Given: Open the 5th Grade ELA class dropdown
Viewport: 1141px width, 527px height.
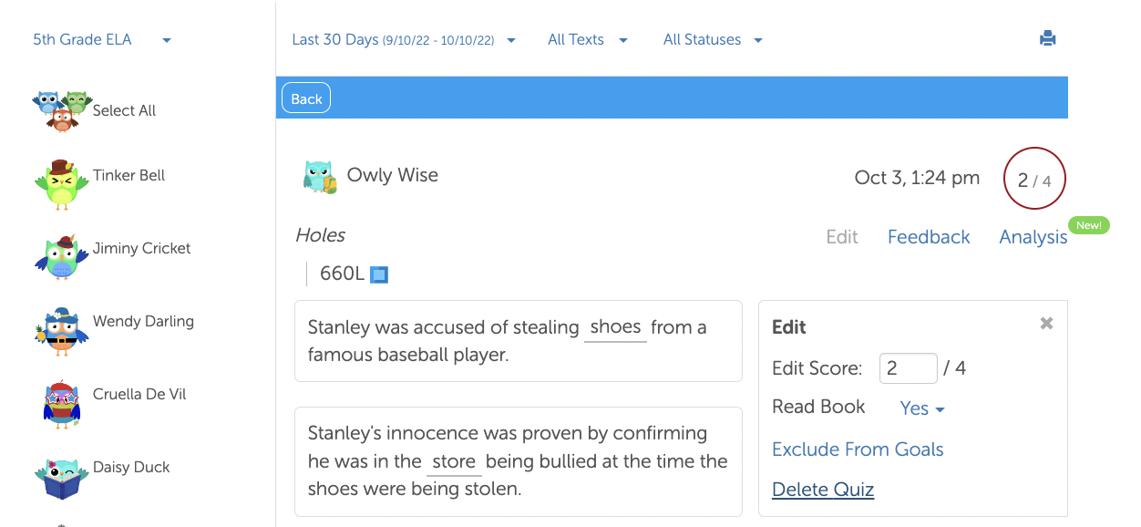Looking at the screenshot, I should tap(102, 40).
